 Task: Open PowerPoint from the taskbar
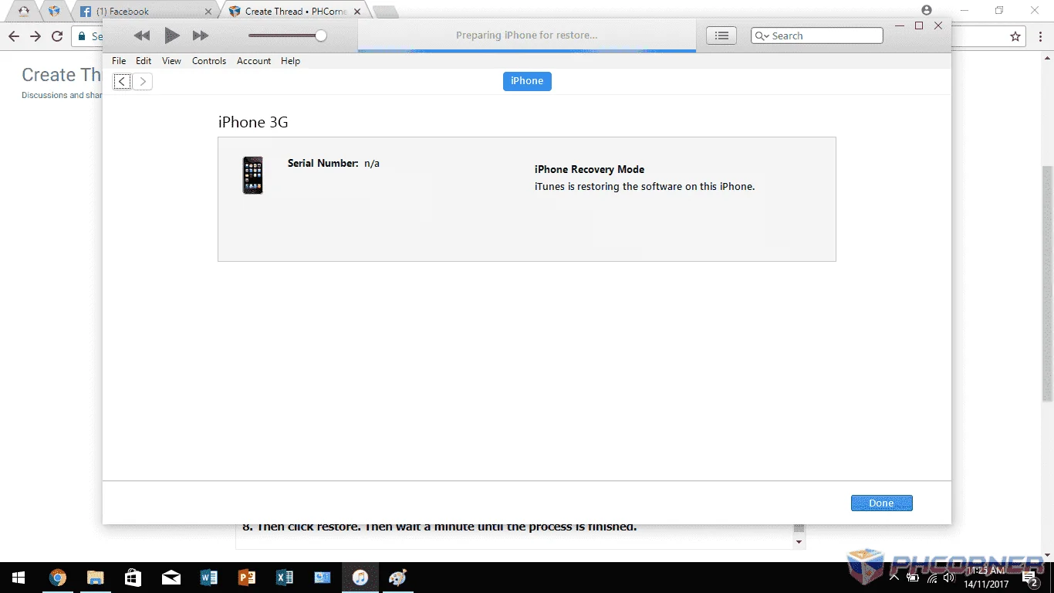click(246, 578)
